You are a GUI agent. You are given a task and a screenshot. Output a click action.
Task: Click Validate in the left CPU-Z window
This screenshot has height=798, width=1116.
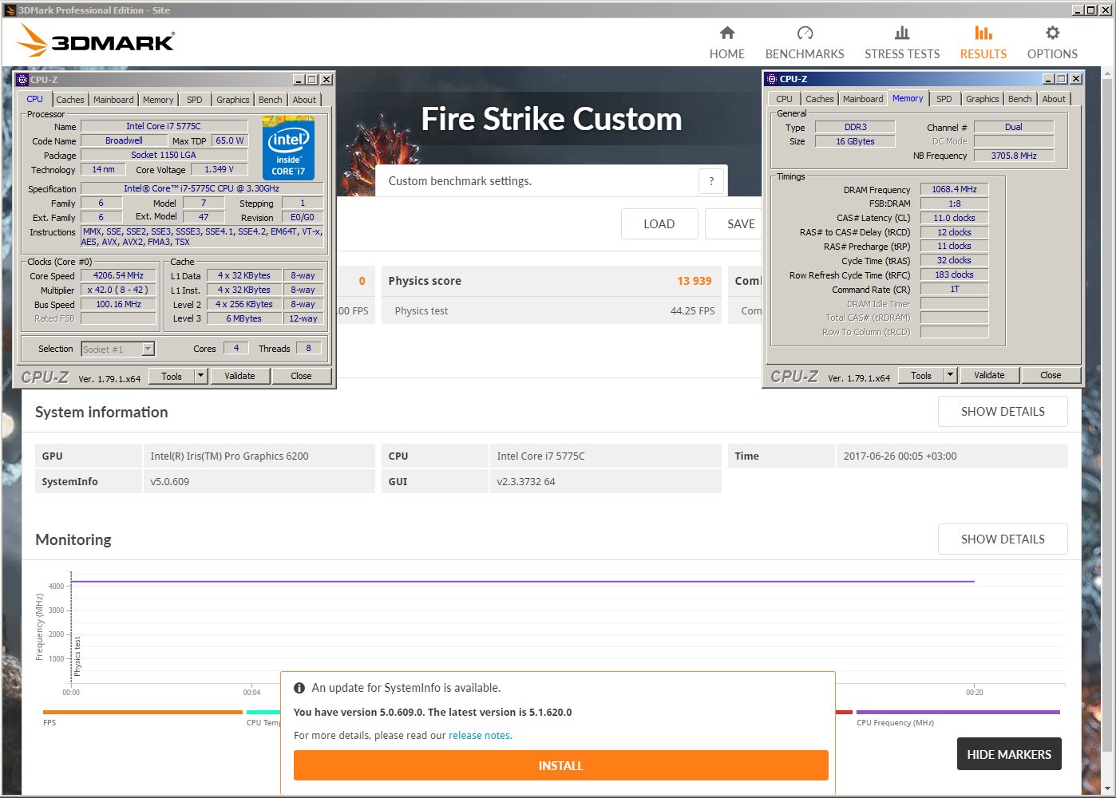click(x=240, y=376)
